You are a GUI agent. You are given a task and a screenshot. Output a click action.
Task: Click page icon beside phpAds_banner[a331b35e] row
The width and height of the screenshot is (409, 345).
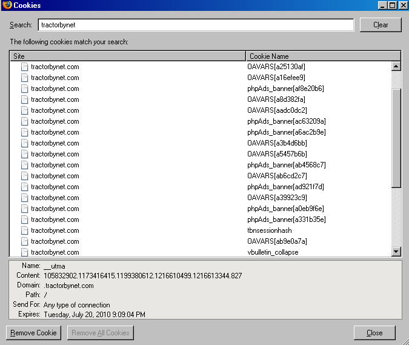[x=24, y=219]
